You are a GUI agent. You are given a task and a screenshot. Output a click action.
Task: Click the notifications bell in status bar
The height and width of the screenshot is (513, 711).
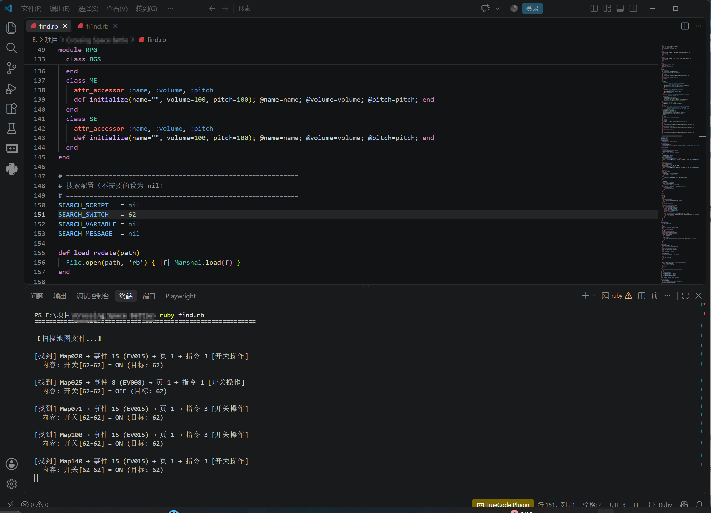[x=699, y=504]
